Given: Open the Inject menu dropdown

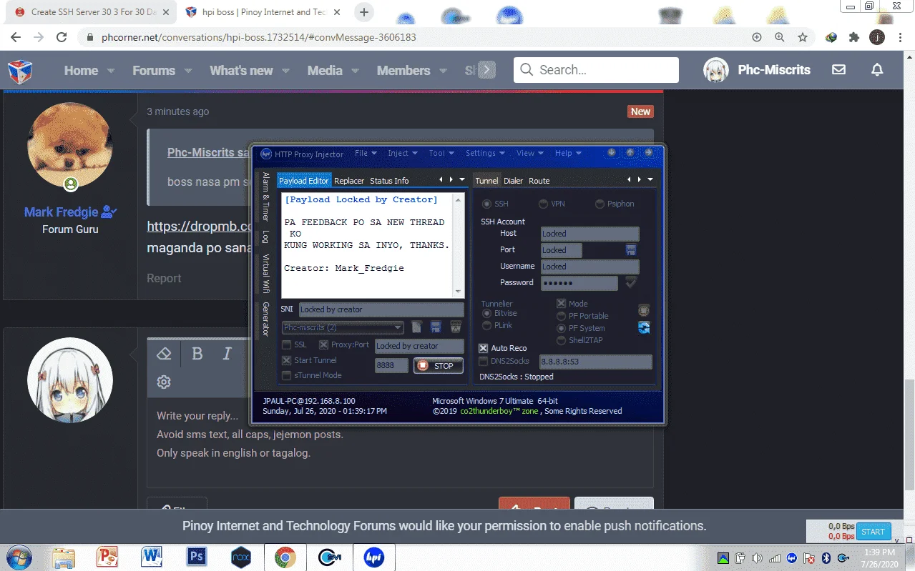Looking at the screenshot, I should 402,153.
